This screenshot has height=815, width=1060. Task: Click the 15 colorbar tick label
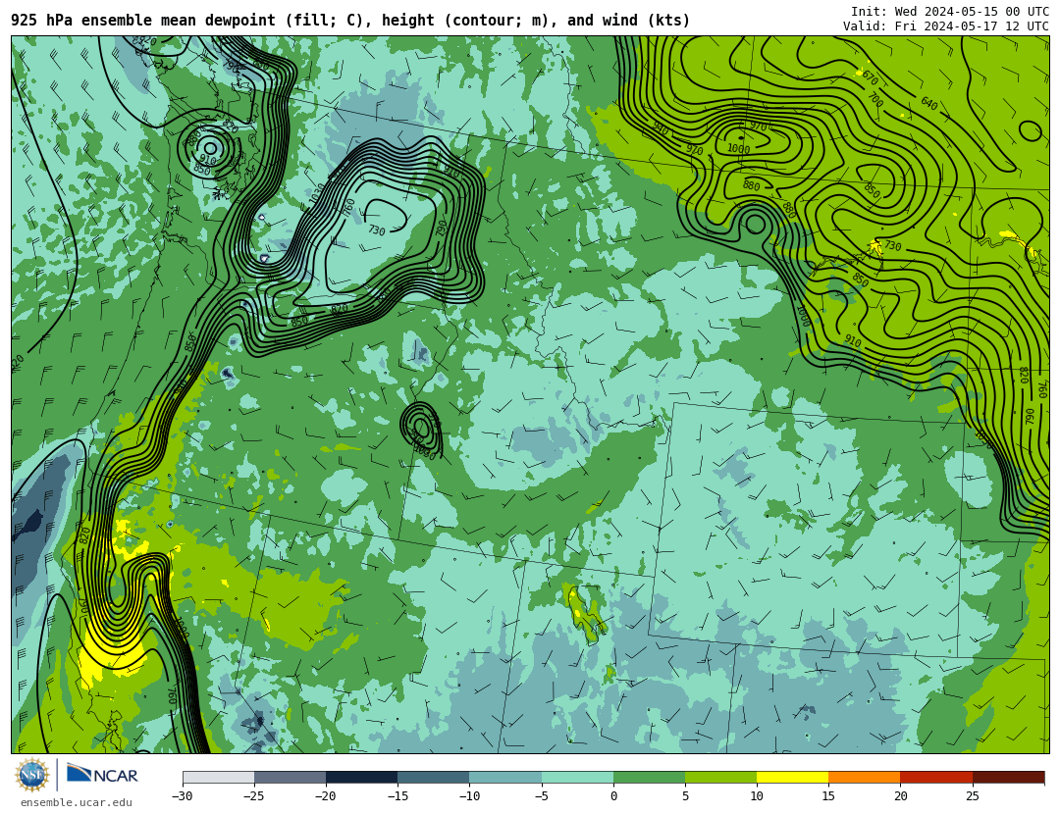(x=828, y=796)
